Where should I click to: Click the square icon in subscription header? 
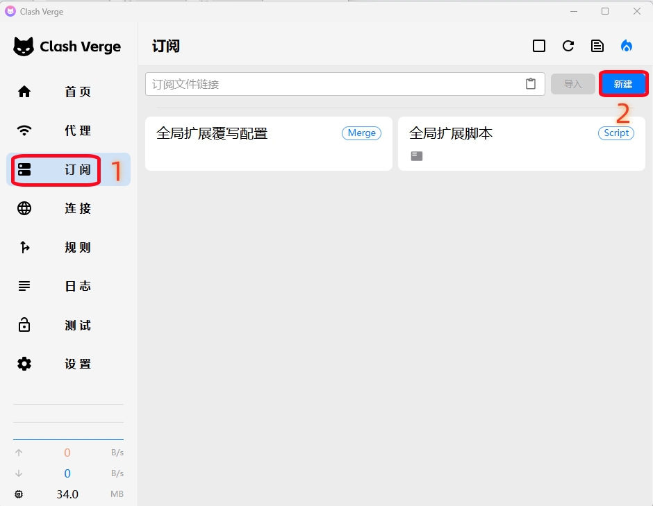(x=539, y=46)
